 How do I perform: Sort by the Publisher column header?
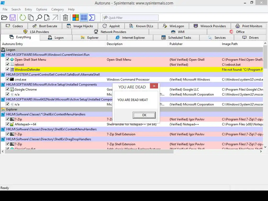194,44
